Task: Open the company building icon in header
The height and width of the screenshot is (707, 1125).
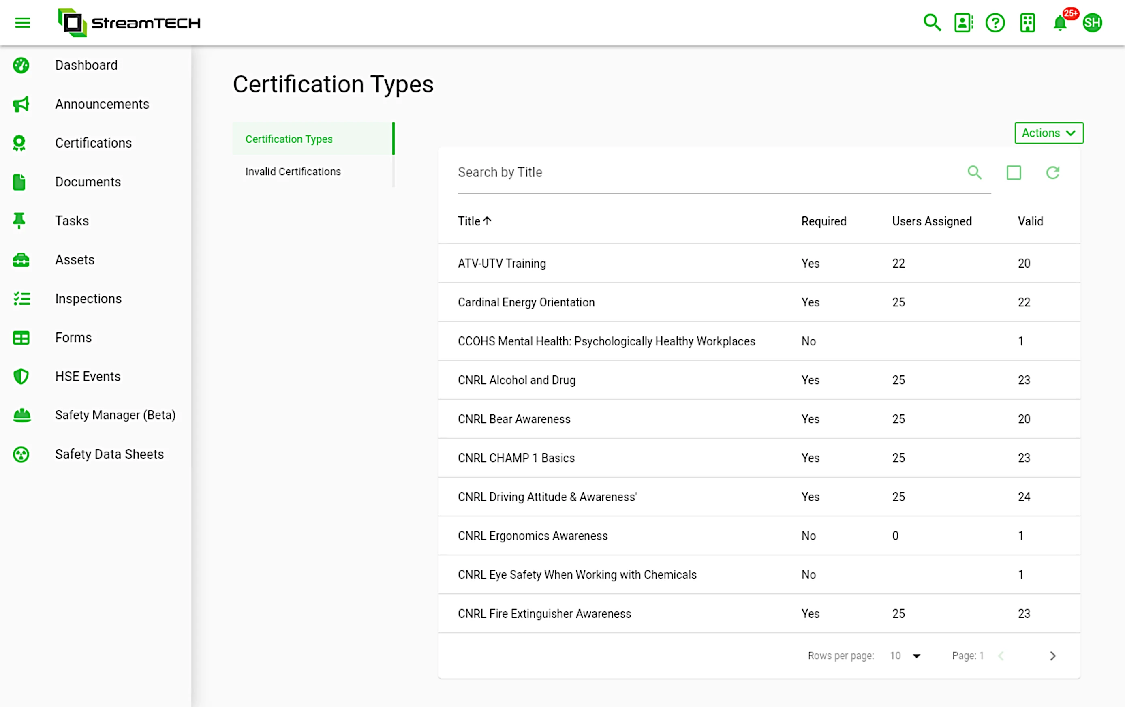Action: click(x=1028, y=22)
